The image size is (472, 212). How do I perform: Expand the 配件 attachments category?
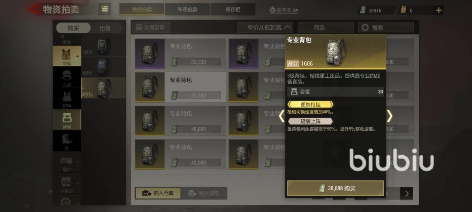[x=67, y=163]
